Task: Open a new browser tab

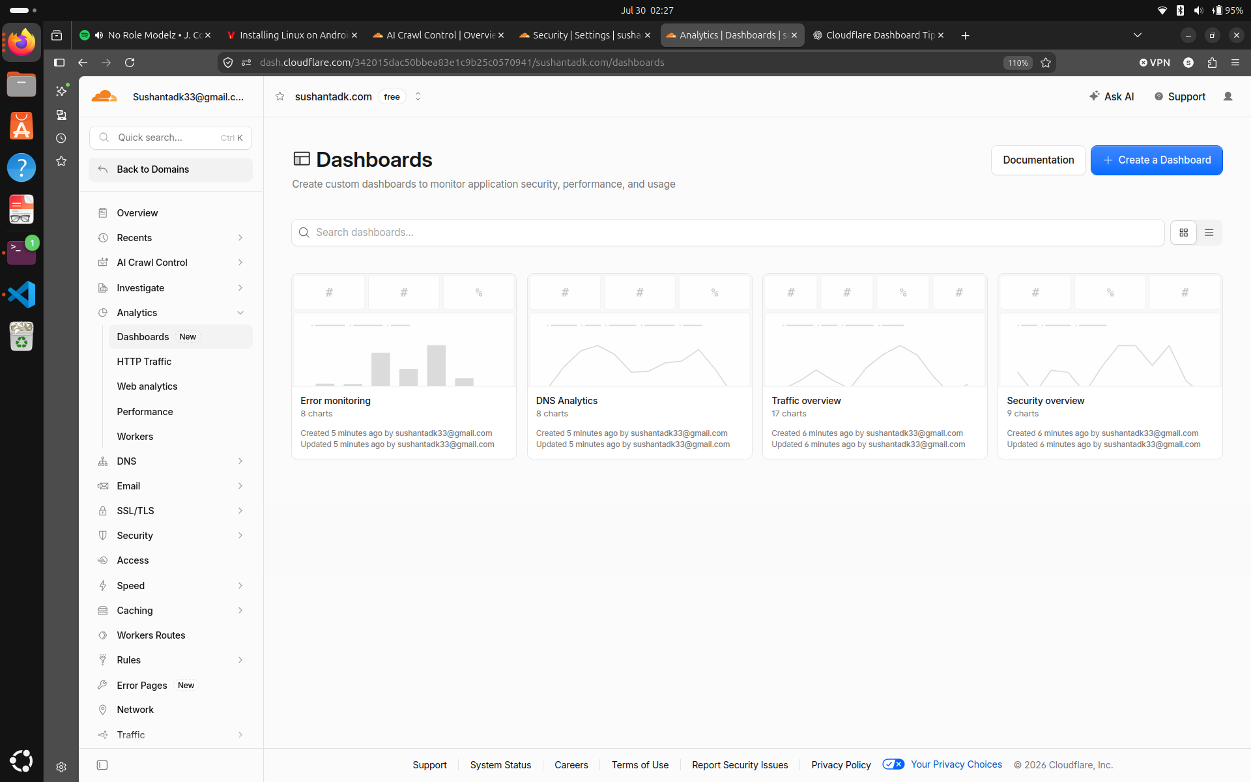Action: [966, 35]
